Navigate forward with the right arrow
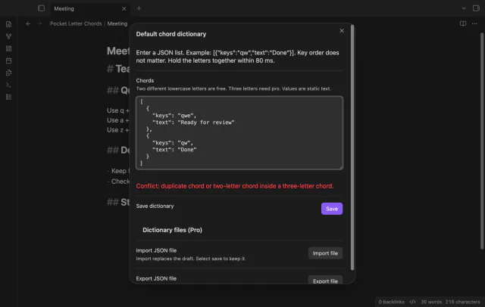 coord(39,23)
